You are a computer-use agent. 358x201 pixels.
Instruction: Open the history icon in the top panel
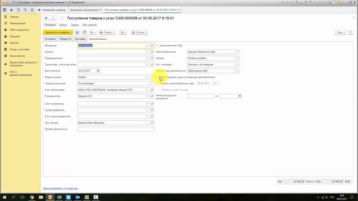(x=18, y=10)
